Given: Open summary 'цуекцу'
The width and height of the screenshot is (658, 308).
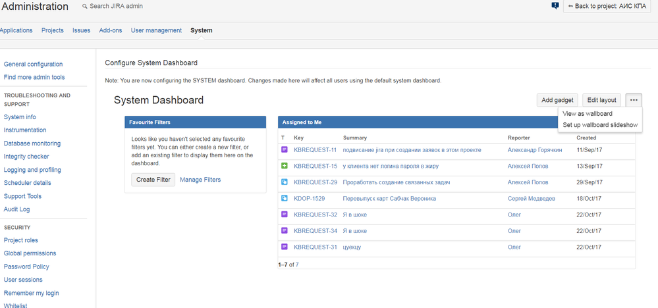Looking at the screenshot, I should tap(352, 247).
